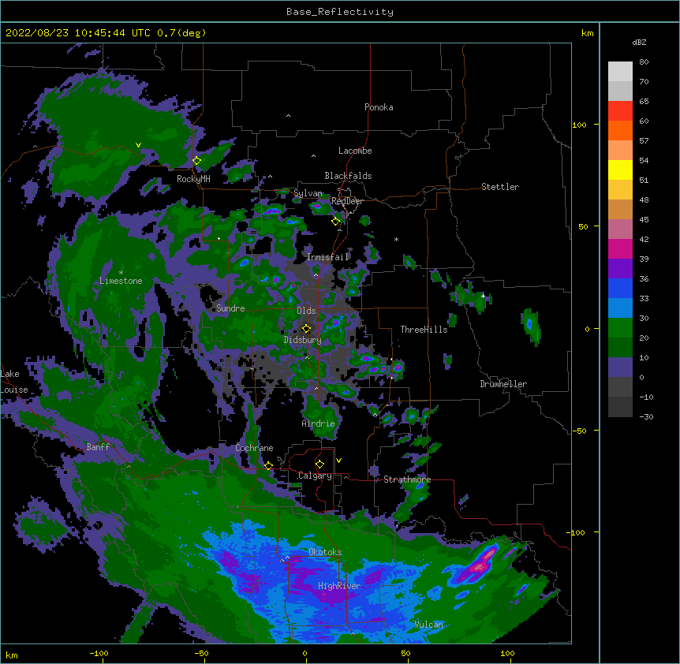The width and height of the screenshot is (680, 664).
Task: Select the Calgary label
Action: coord(315,476)
